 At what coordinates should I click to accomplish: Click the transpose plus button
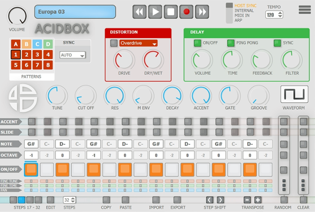click(x=258, y=200)
